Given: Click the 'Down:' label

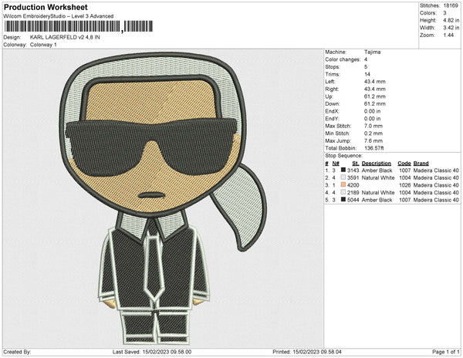Looking at the screenshot, I should point(333,104).
